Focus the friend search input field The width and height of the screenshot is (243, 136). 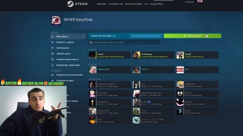[124, 42]
